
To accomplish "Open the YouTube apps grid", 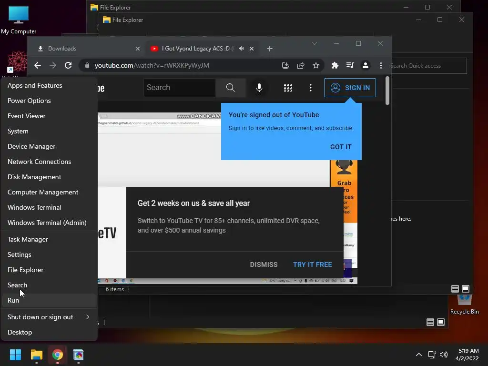I will [x=288, y=88].
